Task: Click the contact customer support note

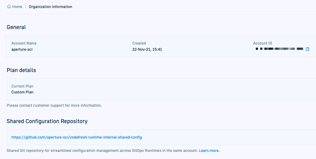Action: [x=54, y=105]
